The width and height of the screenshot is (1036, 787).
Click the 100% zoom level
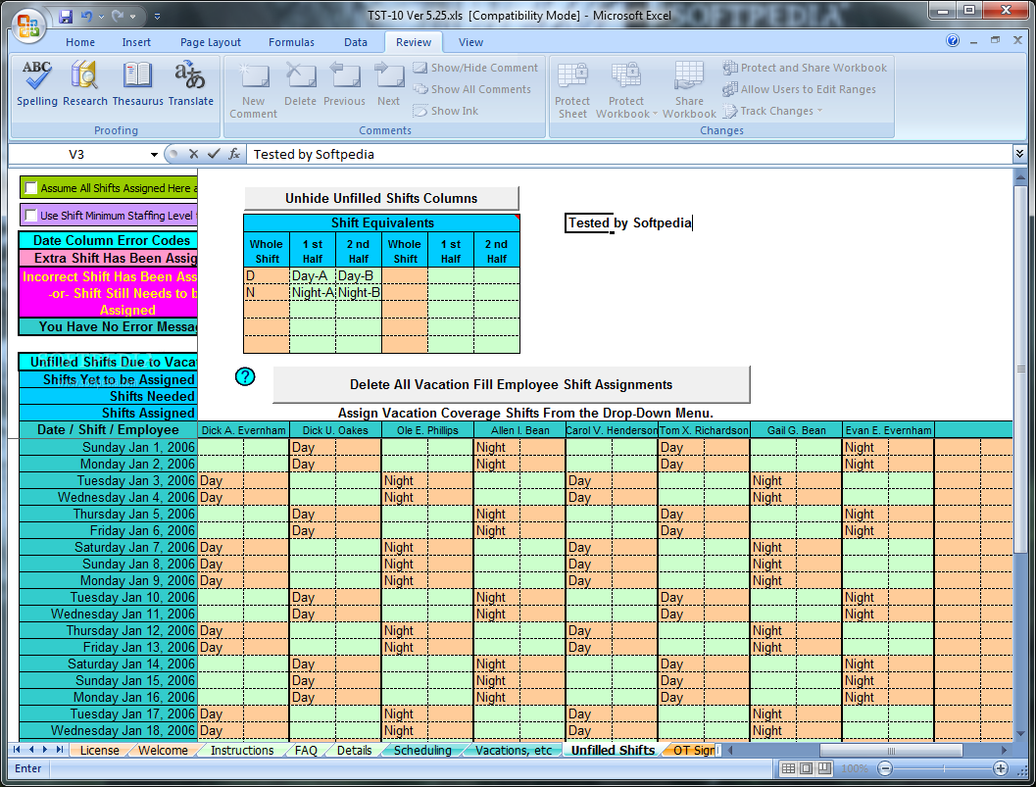855,768
